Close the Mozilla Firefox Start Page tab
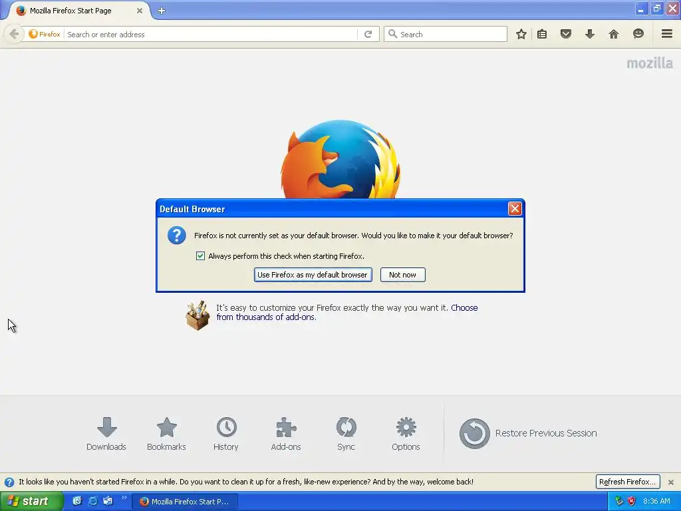This screenshot has height=511, width=681. point(140,11)
